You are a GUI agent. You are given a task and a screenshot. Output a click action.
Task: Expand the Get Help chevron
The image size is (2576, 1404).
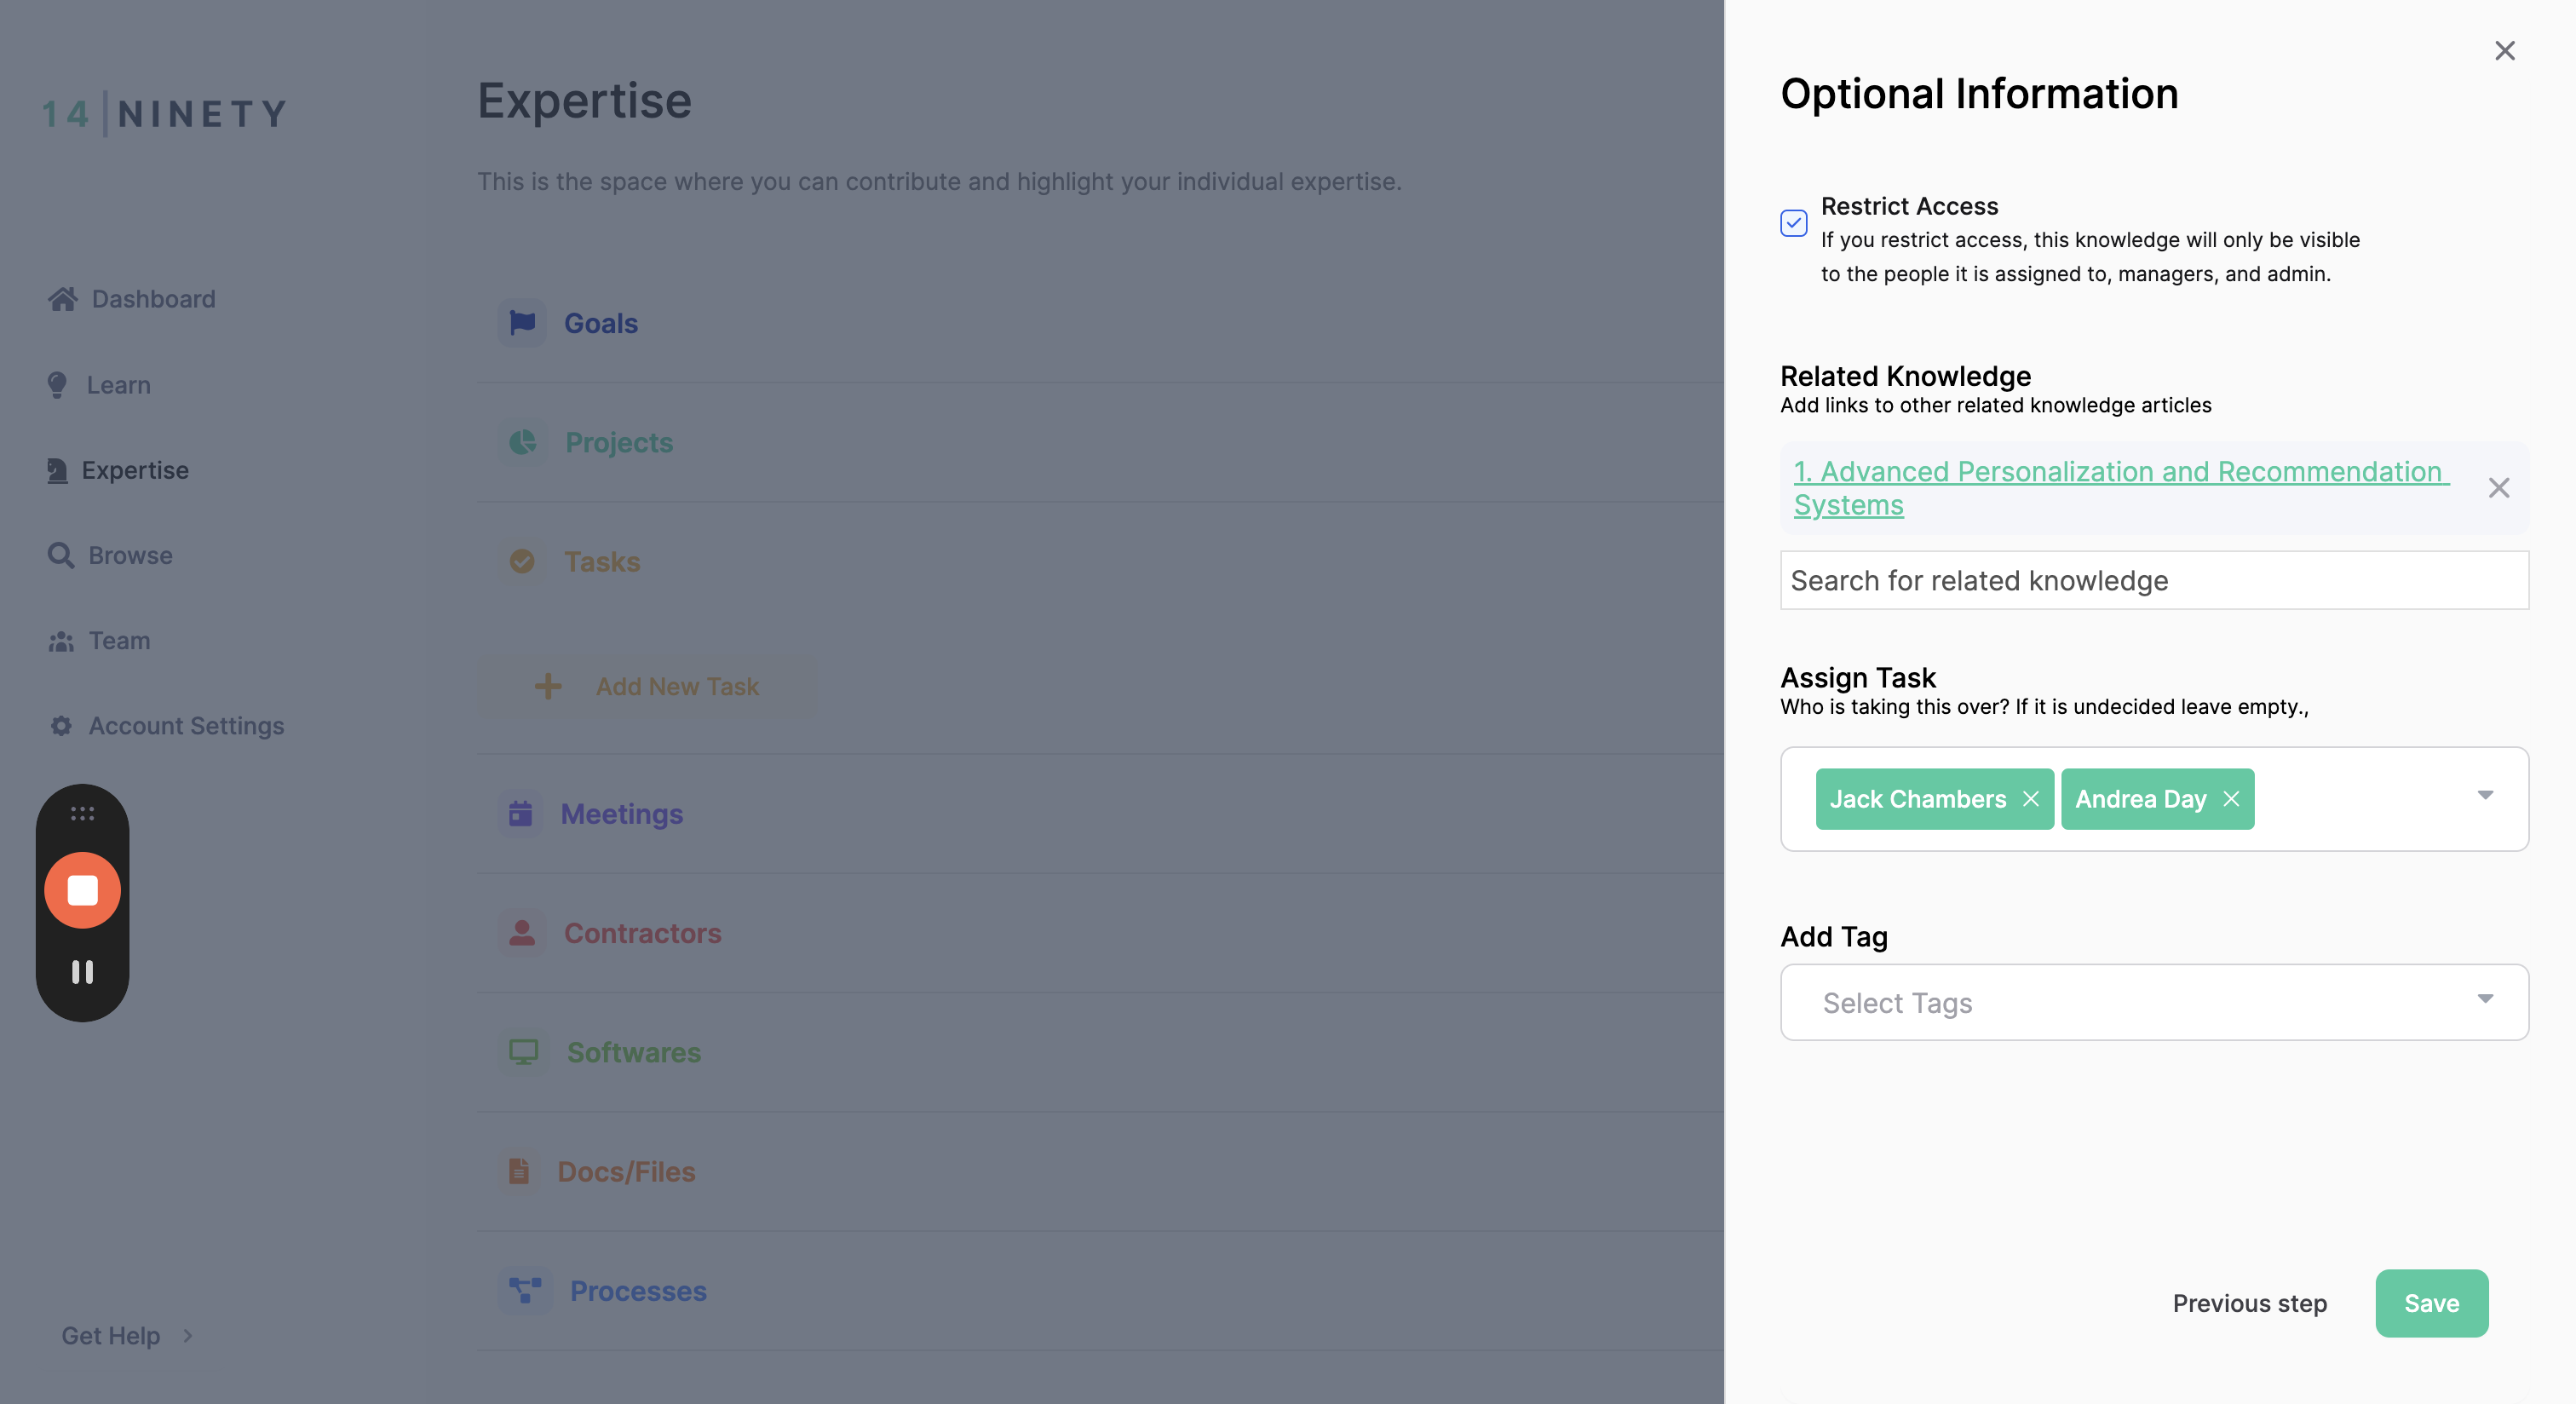(x=187, y=1335)
